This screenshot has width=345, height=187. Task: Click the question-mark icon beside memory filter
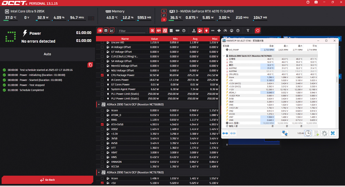pyautogui.click(x=184, y=31)
